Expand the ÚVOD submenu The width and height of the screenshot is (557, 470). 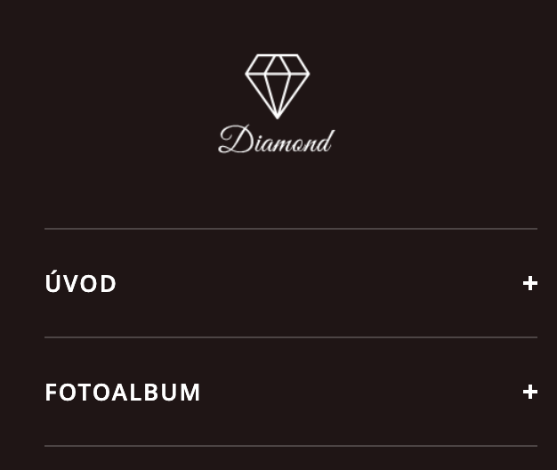pos(530,283)
